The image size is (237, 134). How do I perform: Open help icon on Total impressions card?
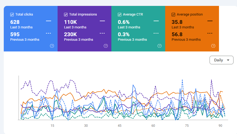pos(106,46)
